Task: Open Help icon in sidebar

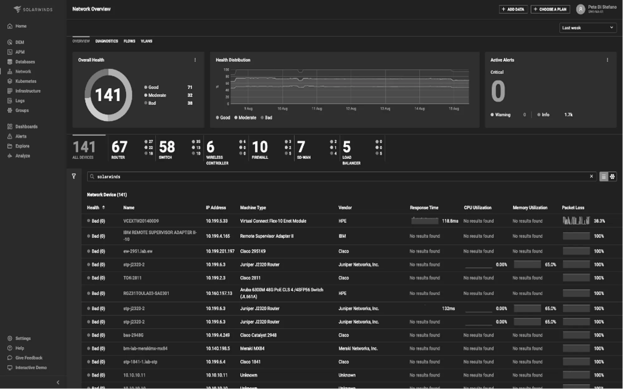Action: click(10, 348)
